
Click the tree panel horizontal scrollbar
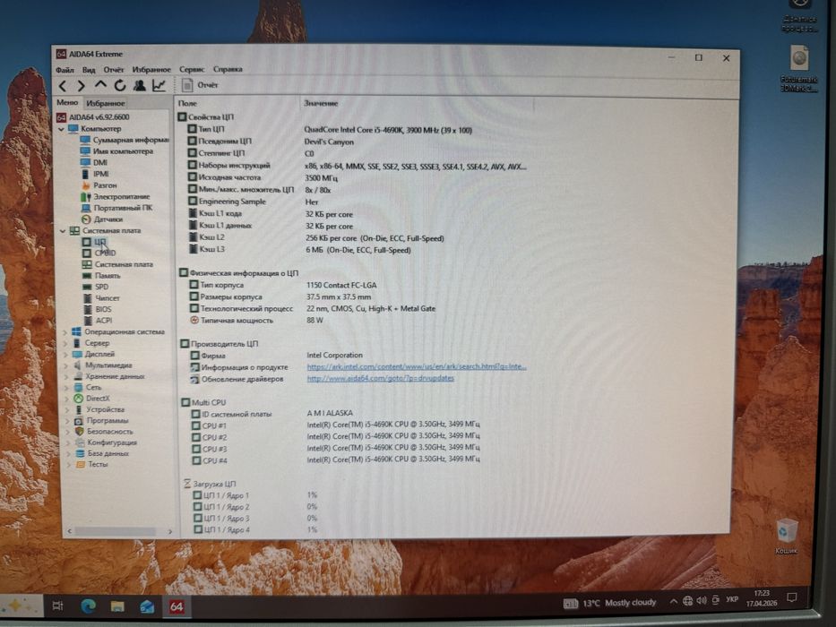(116, 531)
